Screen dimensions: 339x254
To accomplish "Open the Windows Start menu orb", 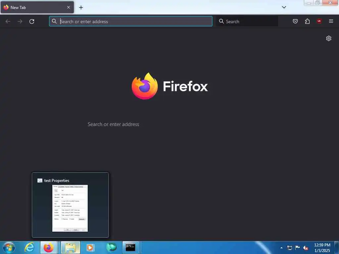I will [x=9, y=247].
